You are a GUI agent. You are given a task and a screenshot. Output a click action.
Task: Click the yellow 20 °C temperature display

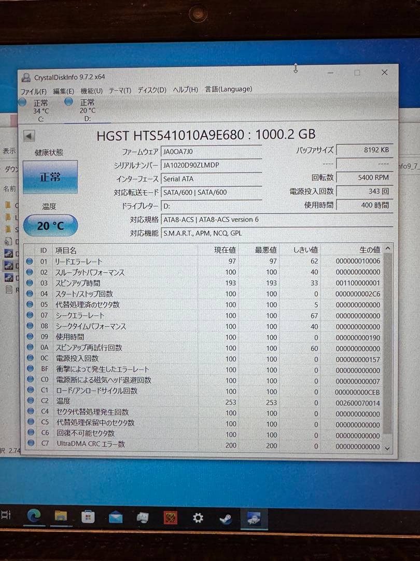click(x=50, y=225)
